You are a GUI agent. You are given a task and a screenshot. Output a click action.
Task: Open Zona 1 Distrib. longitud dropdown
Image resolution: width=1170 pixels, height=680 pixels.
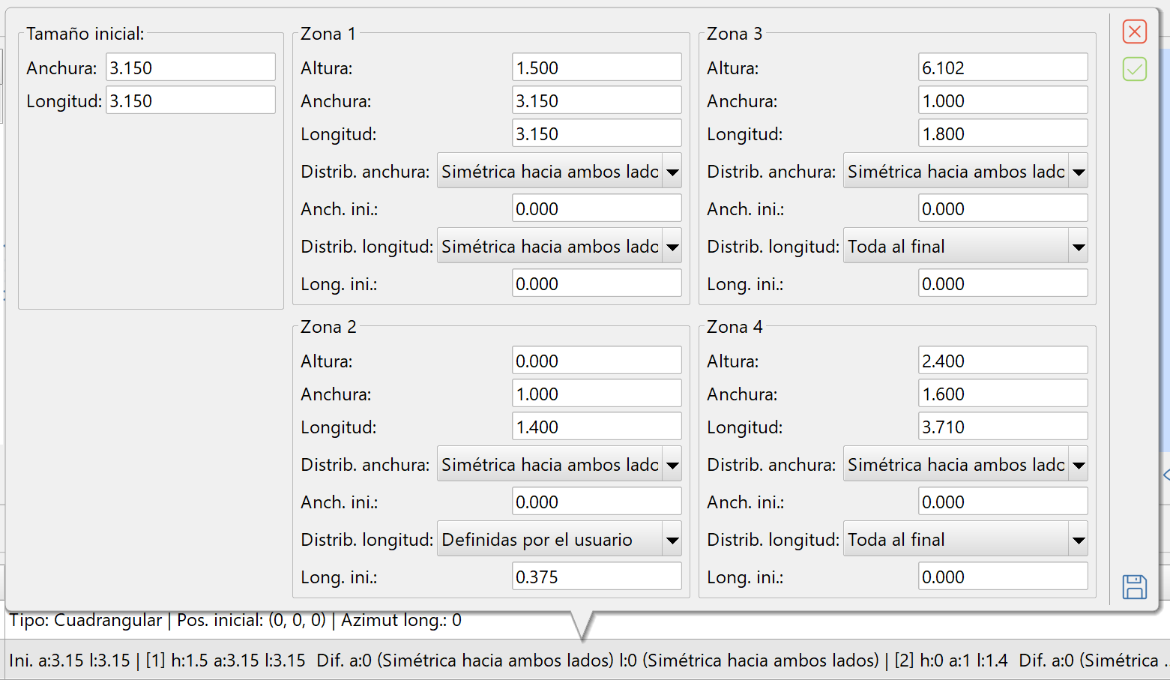(x=559, y=247)
